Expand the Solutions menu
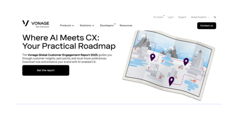237x118 pixels. tap(87, 26)
